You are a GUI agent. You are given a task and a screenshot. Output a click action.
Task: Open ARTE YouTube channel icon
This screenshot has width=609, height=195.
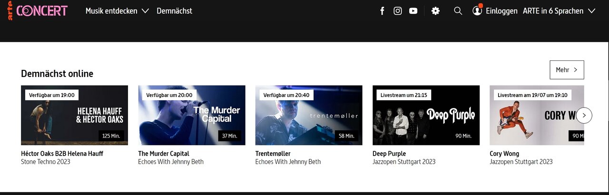[413, 11]
